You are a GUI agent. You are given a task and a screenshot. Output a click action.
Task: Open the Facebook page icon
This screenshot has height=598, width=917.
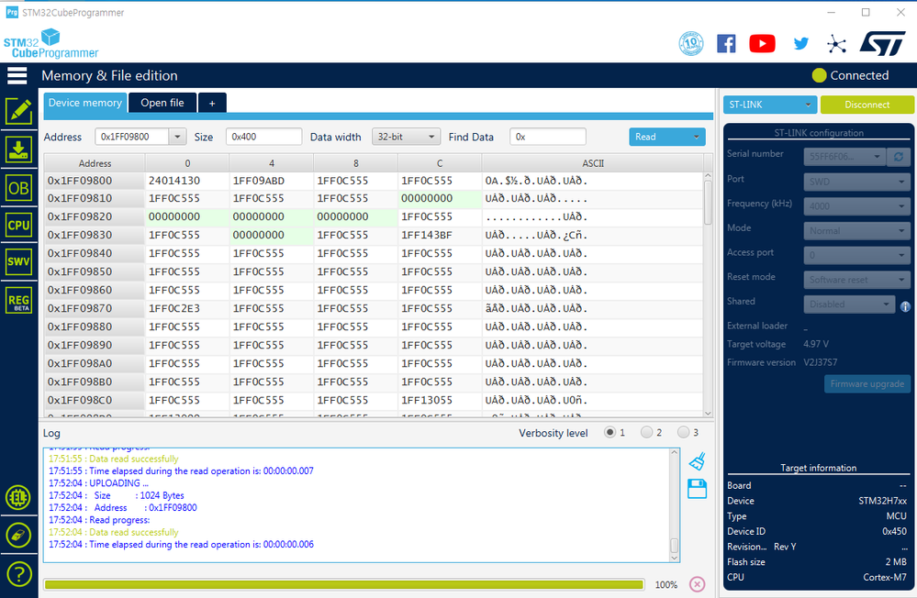click(x=726, y=44)
